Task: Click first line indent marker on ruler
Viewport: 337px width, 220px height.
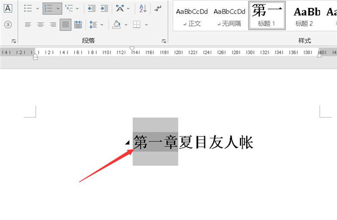Action: click(x=132, y=49)
